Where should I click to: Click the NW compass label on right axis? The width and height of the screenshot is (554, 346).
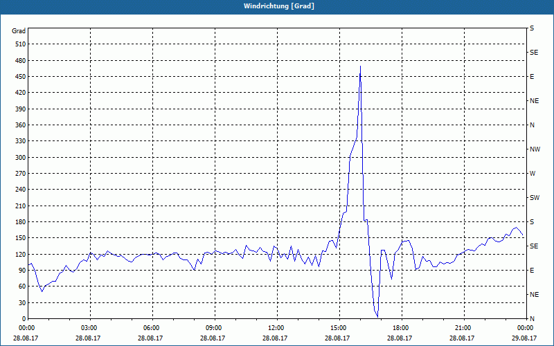(x=535, y=149)
